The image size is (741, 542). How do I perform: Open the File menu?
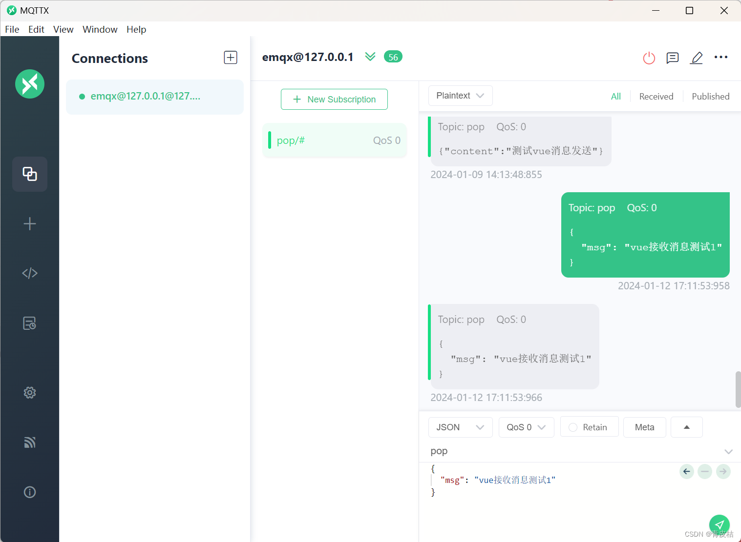pos(12,29)
